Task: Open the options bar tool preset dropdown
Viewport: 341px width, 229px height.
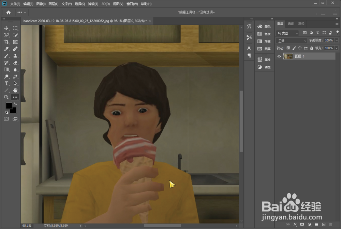Action: (x=22, y=12)
